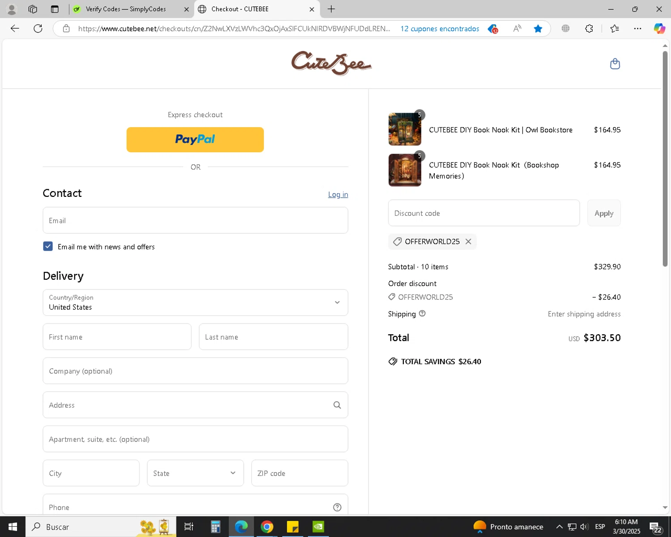Go back with browser back arrow

coord(15,29)
